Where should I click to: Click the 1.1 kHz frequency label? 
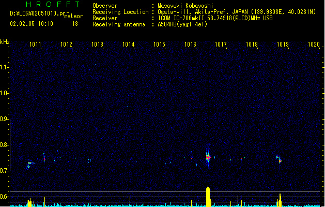[x=4, y=67]
